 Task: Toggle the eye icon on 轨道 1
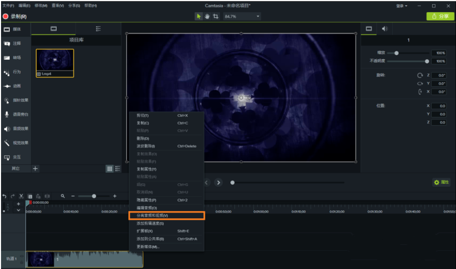pyautogui.click(x=22, y=256)
